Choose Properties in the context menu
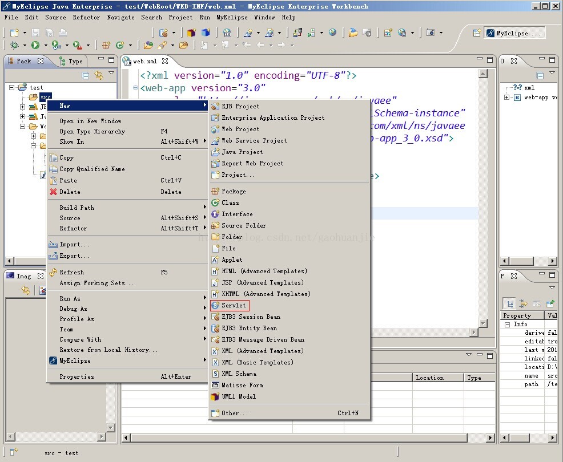The width and height of the screenshot is (563, 462). 128,376
